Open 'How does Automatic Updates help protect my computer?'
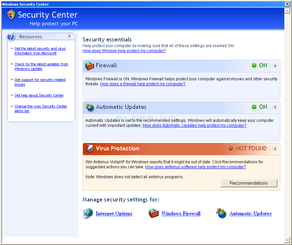This screenshot has width=292, height=245. click(x=194, y=125)
